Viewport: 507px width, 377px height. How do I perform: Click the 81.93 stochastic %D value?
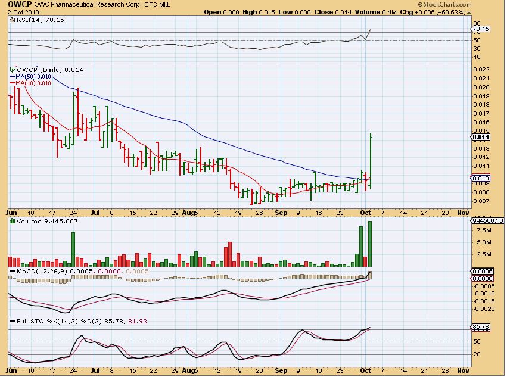coord(138,322)
